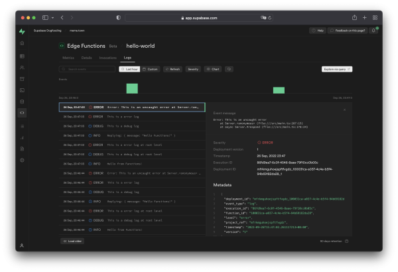
Task: Toggle the Chart visibility button
Action: coord(212,69)
